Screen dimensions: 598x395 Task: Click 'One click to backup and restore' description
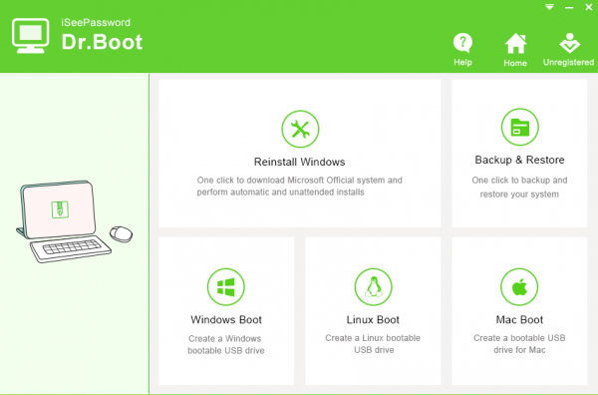[x=519, y=187]
